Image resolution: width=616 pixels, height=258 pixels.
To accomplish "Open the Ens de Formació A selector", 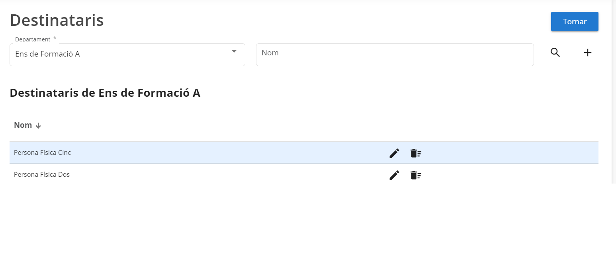I will tap(119, 54).
